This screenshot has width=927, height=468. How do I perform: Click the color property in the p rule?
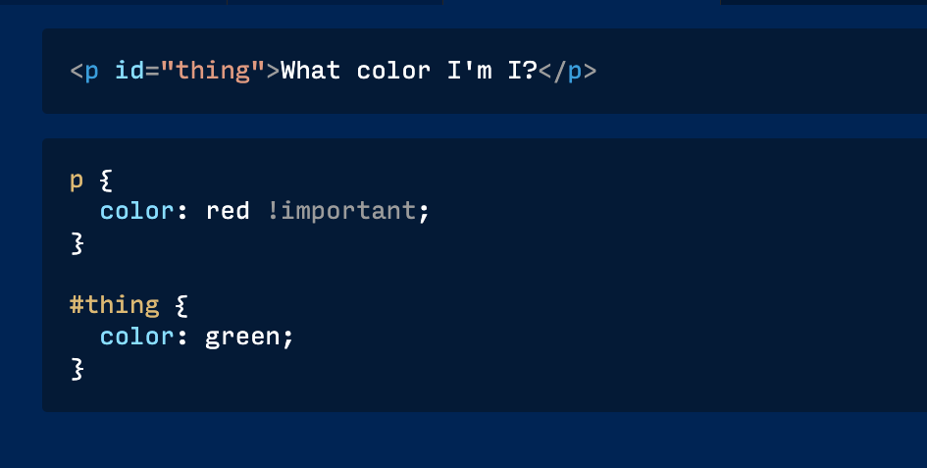(137, 211)
